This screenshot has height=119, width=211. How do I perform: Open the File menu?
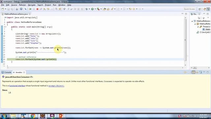(3, 5)
